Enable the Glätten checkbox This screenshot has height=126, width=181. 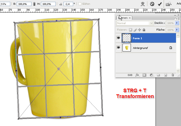(x=80, y=4)
